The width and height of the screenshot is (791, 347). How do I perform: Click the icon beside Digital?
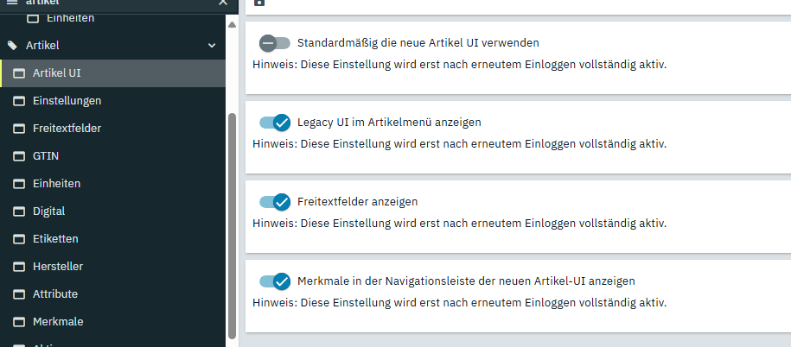[x=18, y=211]
